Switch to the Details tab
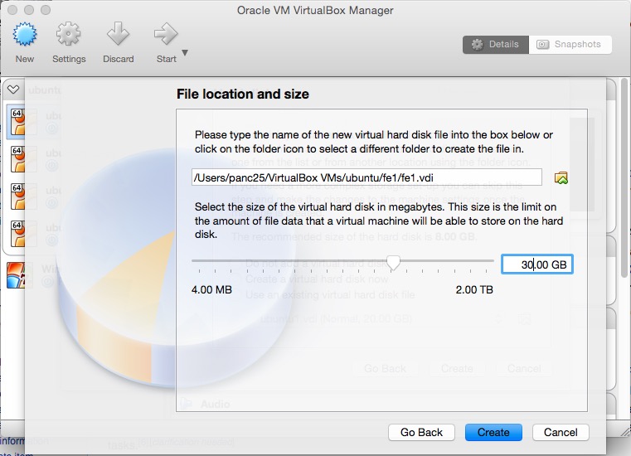Image resolution: width=631 pixels, height=456 pixels. pyautogui.click(x=495, y=44)
